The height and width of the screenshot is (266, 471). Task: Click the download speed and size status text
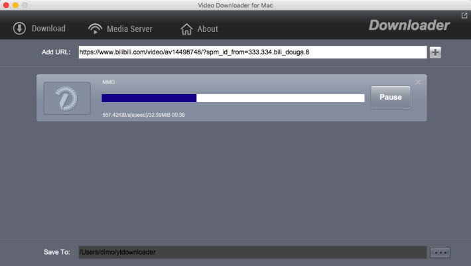point(143,115)
